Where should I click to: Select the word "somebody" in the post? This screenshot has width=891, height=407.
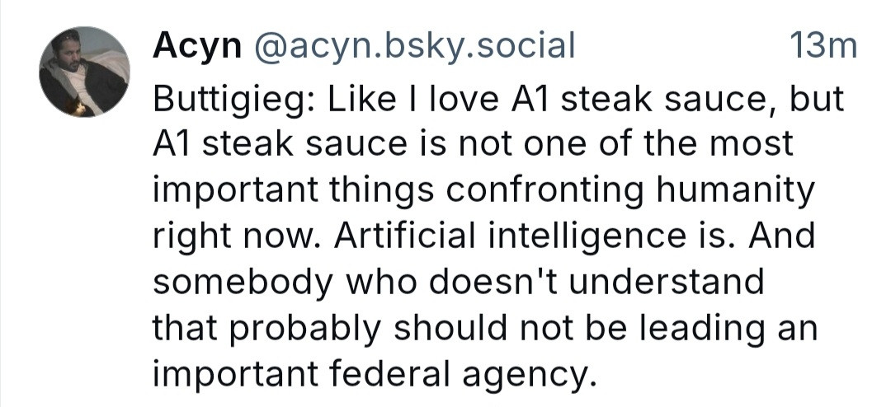(241, 282)
